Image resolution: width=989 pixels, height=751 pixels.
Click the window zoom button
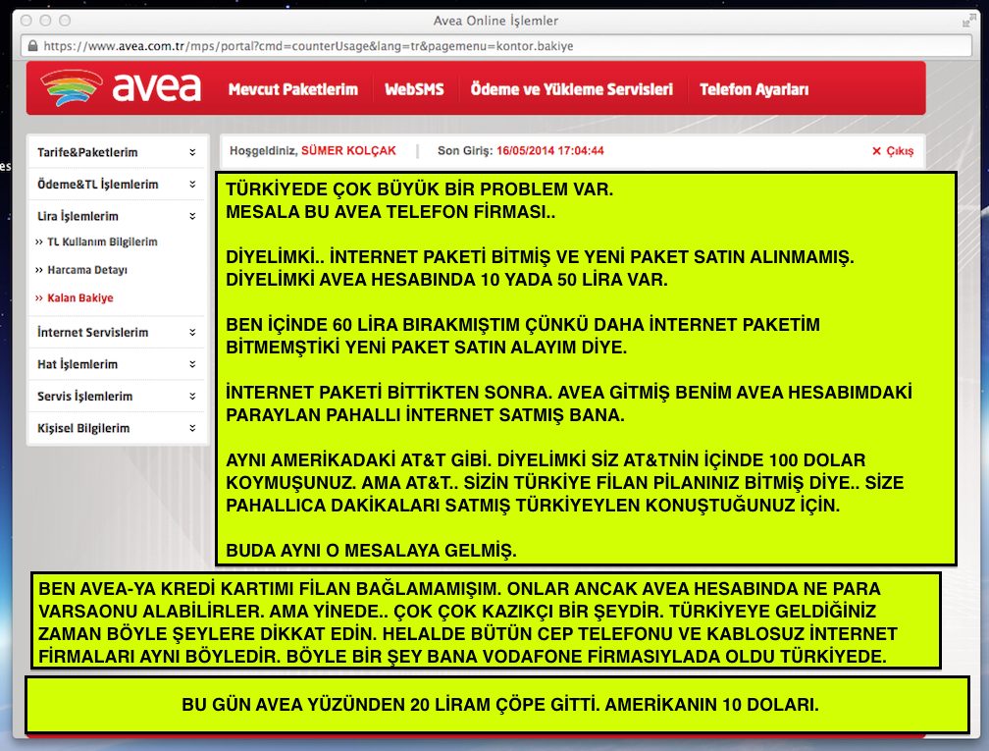65,21
